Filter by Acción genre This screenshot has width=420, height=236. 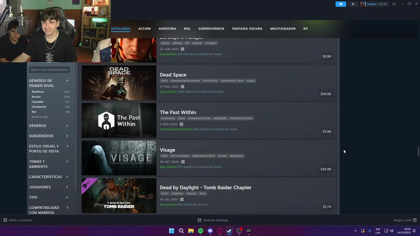[x=36, y=97]
